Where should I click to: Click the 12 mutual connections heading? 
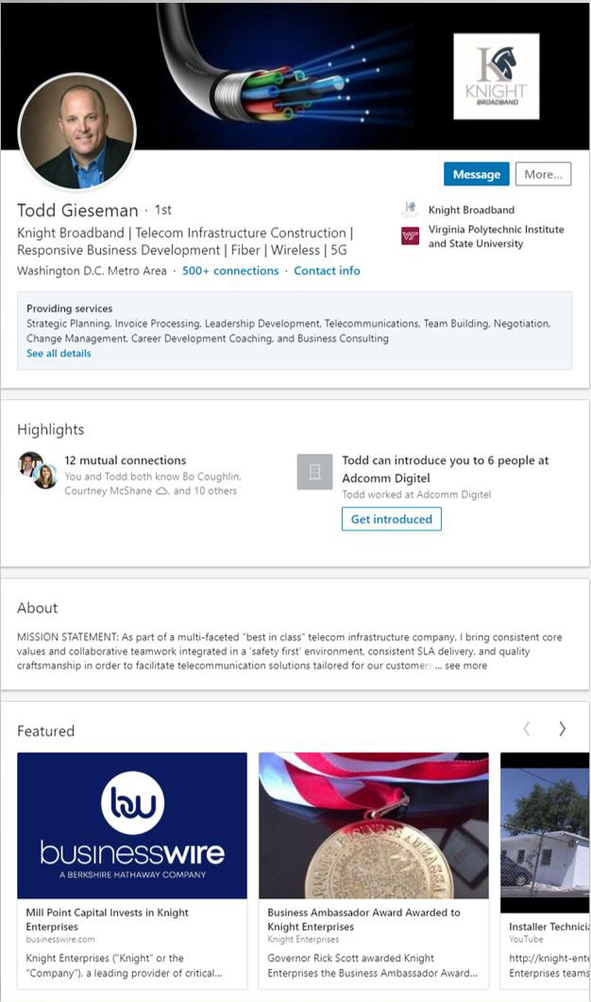click(126, 460)
